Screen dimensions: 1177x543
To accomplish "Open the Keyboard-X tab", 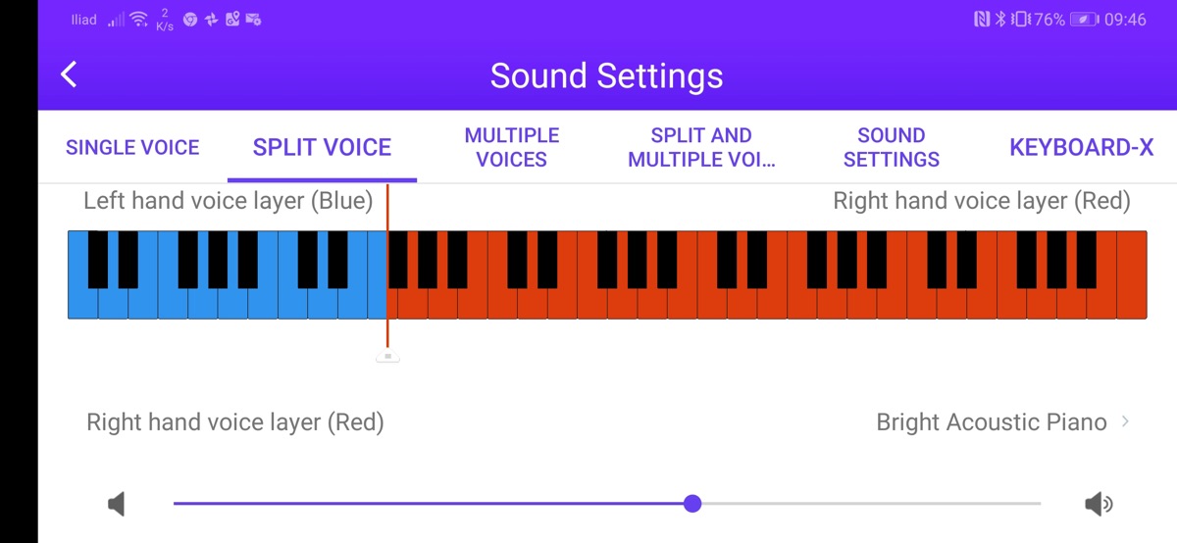I will click(1081, 148).
